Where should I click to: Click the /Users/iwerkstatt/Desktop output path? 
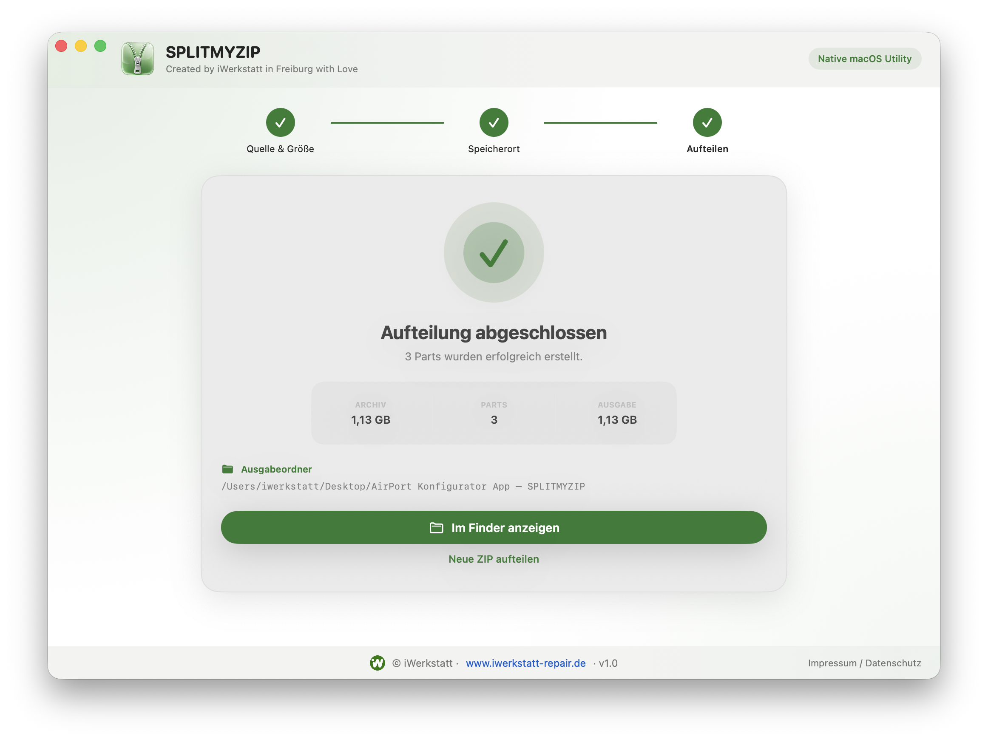click(x=403, y=486)
